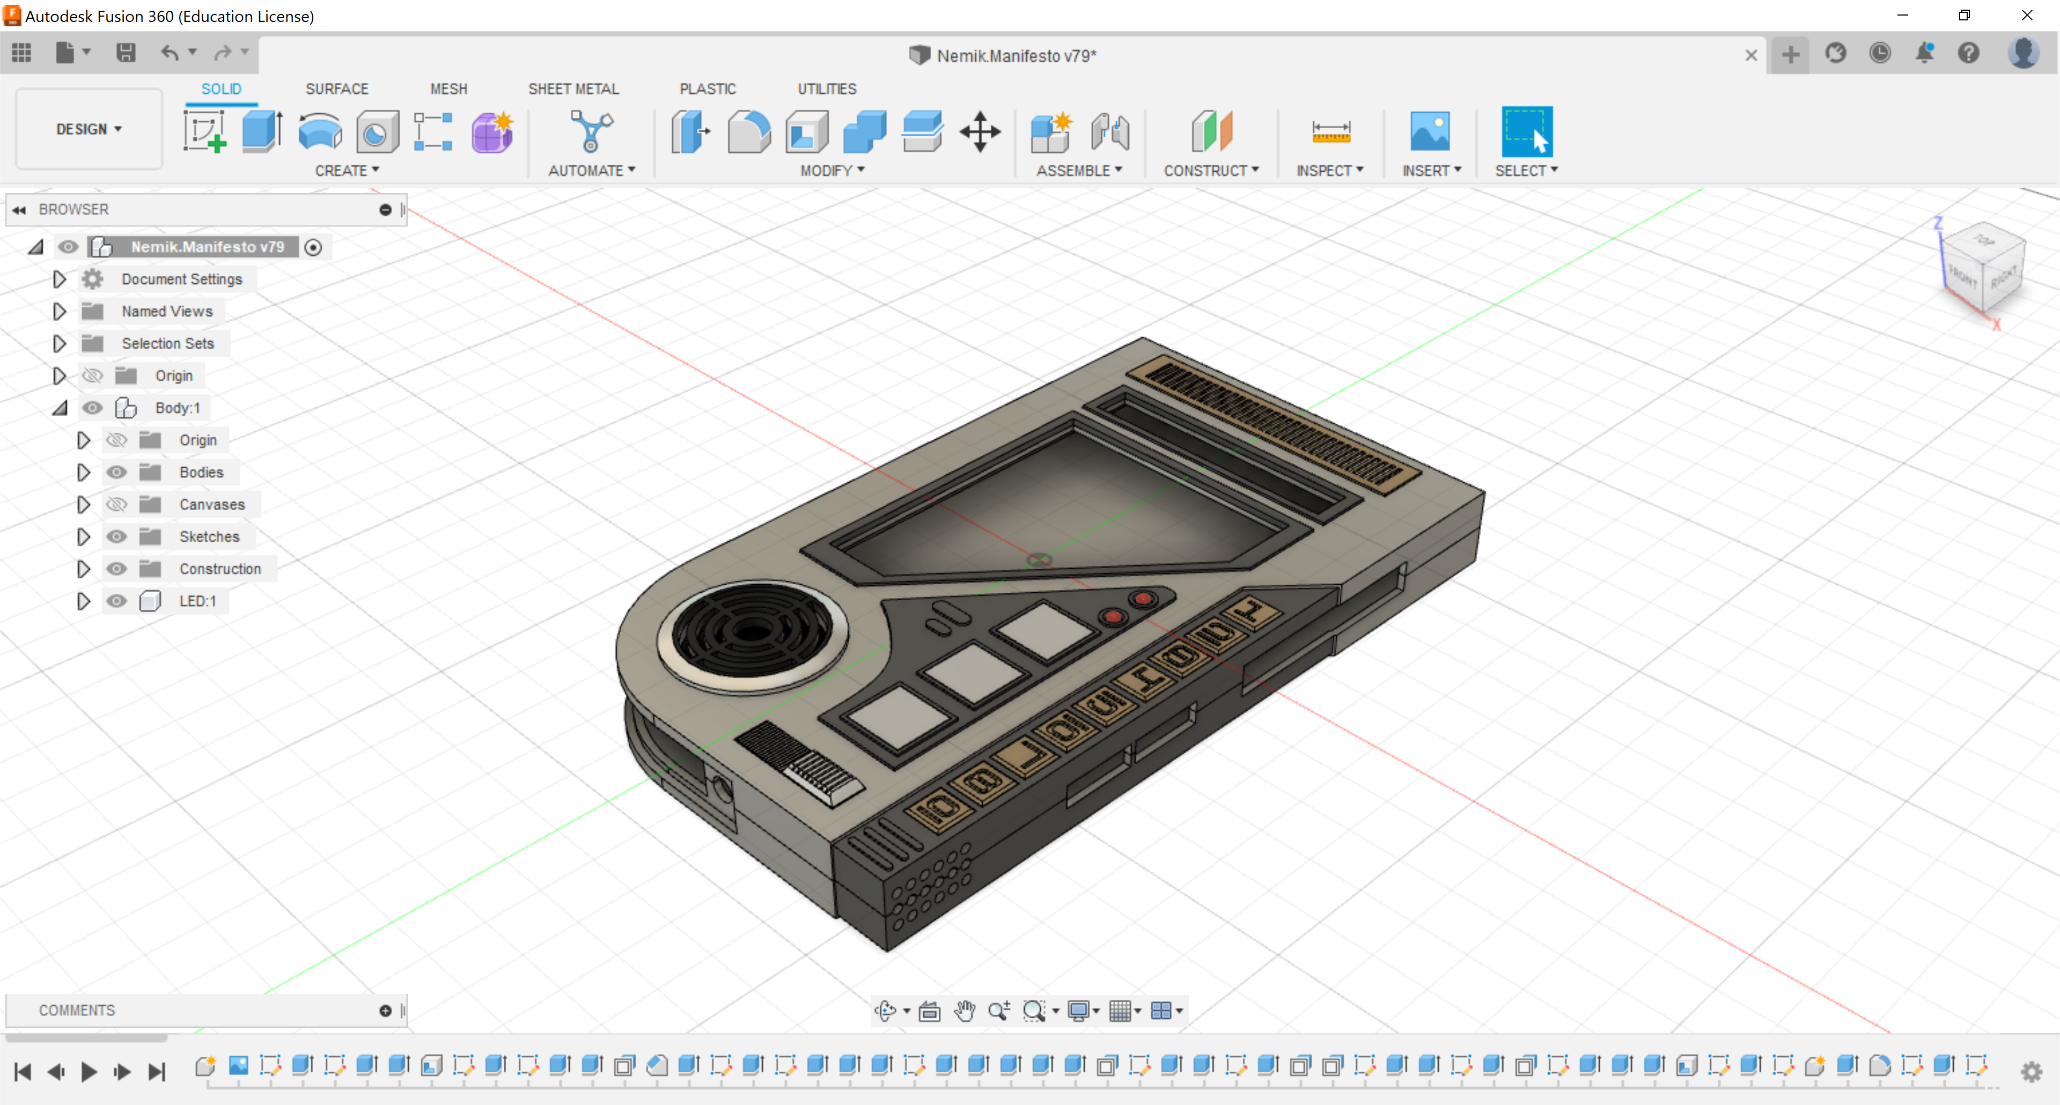Select the SOLID tab
Screen dimensions: 2060x1105
[220, 89]
